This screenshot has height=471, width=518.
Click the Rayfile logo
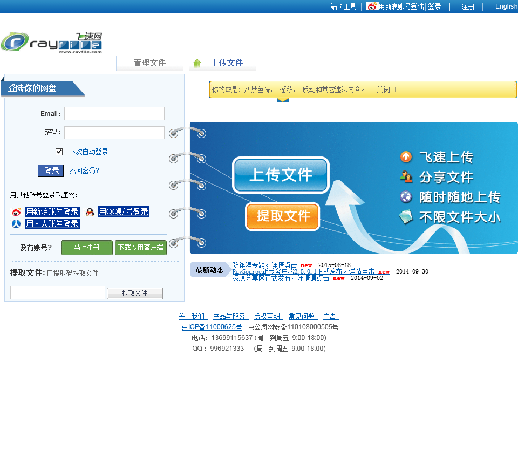(x=52, y=43)
